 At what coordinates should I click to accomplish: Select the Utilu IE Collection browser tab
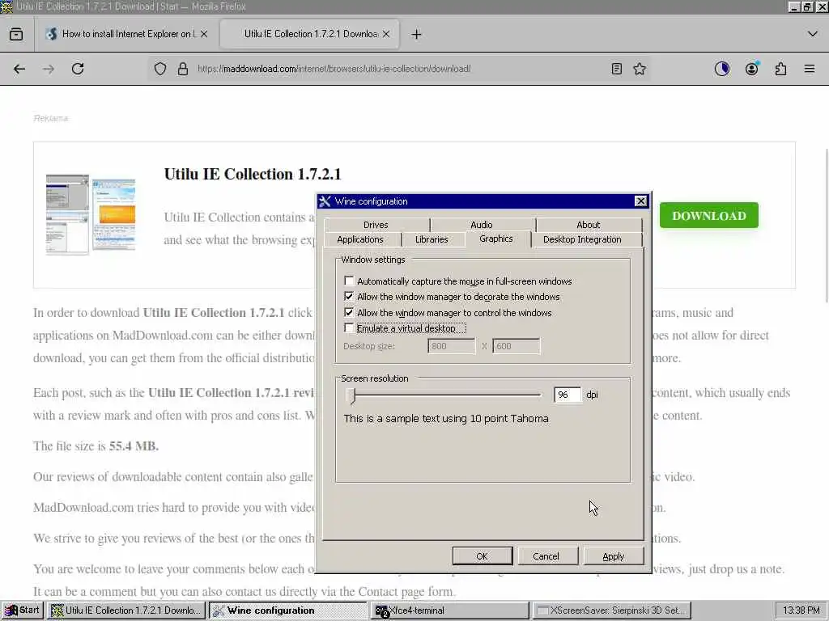click(310, 34)
